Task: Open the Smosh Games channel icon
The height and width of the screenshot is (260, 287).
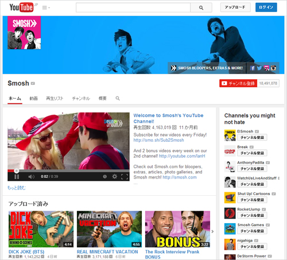Action: pyautogui.click(x=230, y=229)
